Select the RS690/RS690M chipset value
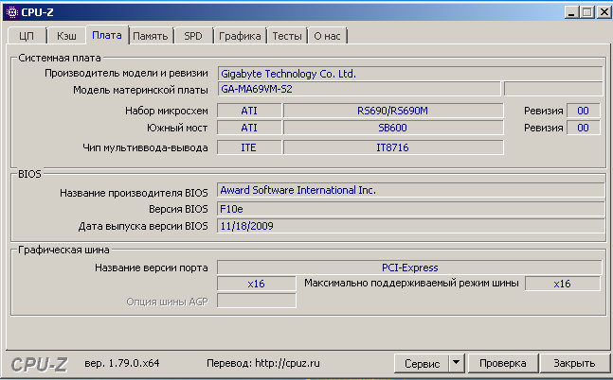Screen dimensions: 613x380 pyautogui.click(x=393, y=111)
